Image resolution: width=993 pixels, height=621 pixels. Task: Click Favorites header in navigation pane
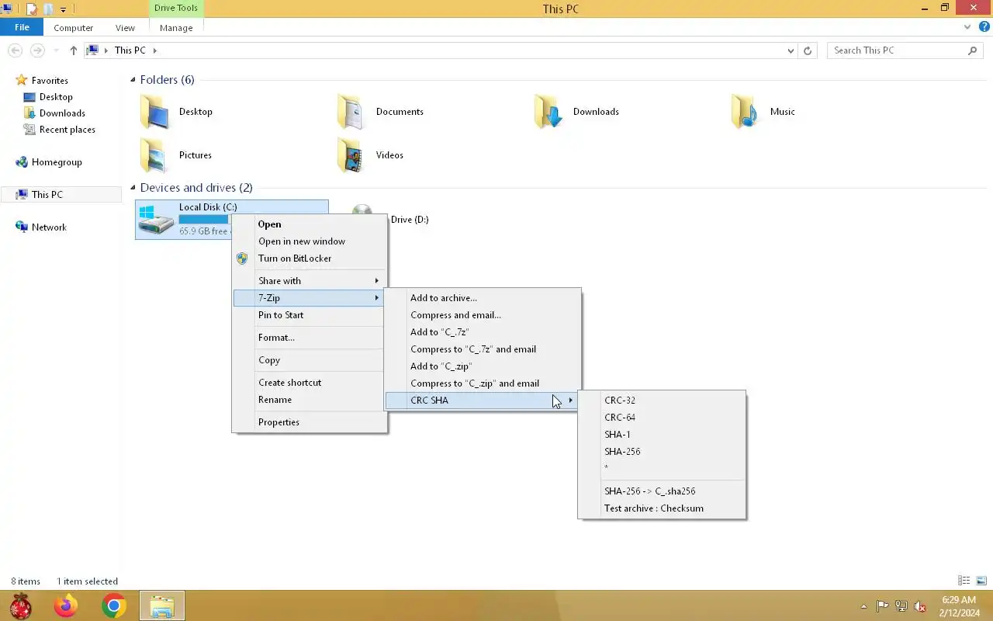pos(50,81)
